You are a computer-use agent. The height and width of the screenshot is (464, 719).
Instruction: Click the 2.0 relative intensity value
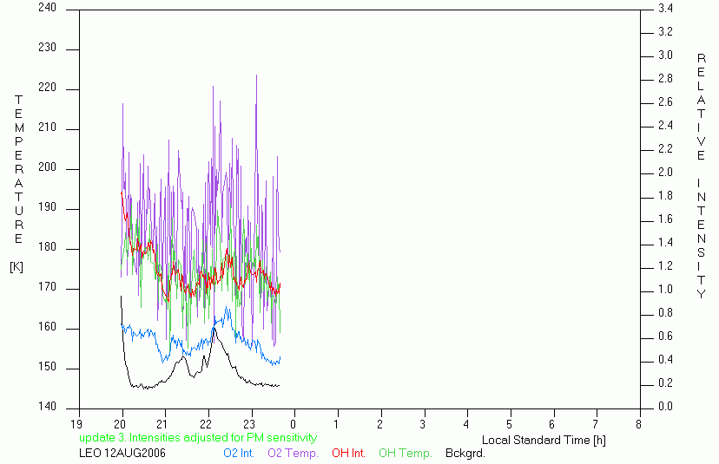click(665, 173)
